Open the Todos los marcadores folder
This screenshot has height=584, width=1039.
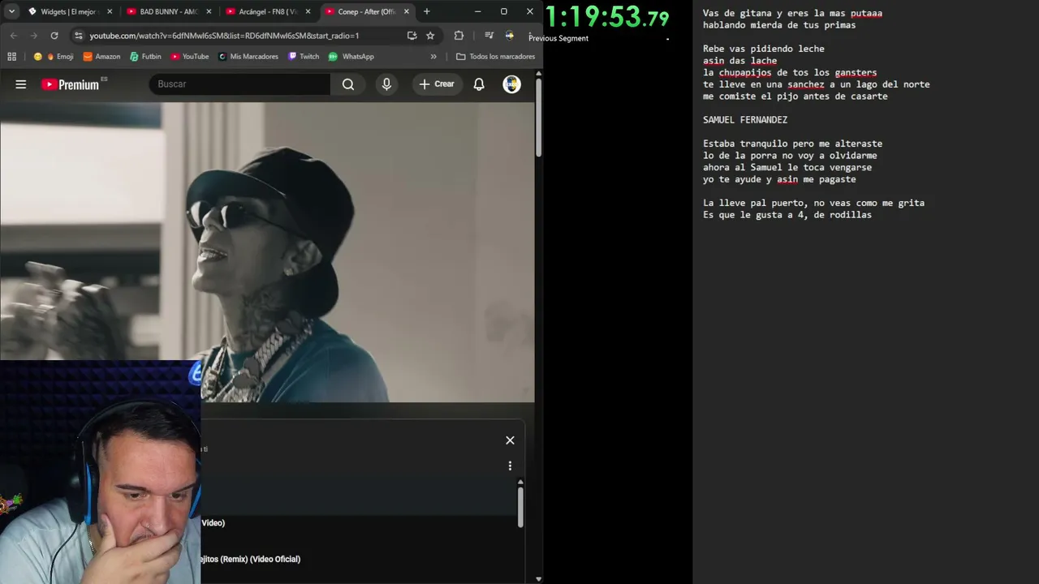coord(495,57)
